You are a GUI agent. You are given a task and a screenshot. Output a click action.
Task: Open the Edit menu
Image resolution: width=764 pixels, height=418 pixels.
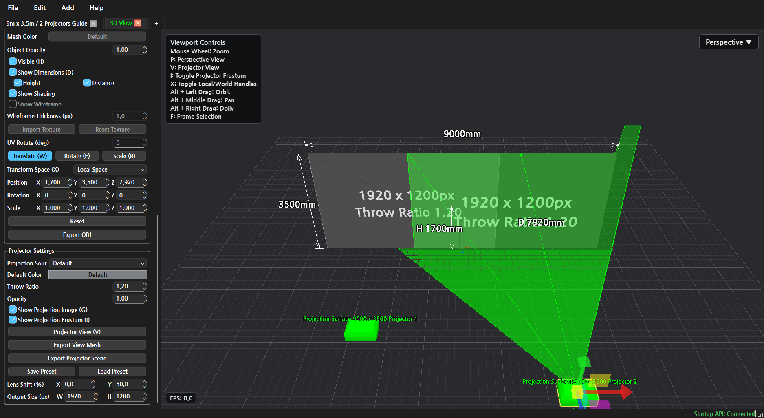40,8
